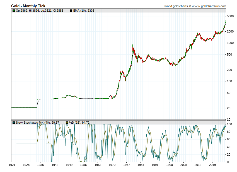Click the green OHLC legend swatch
Screen dimensions: 237x172
click(x=14, y=11)
